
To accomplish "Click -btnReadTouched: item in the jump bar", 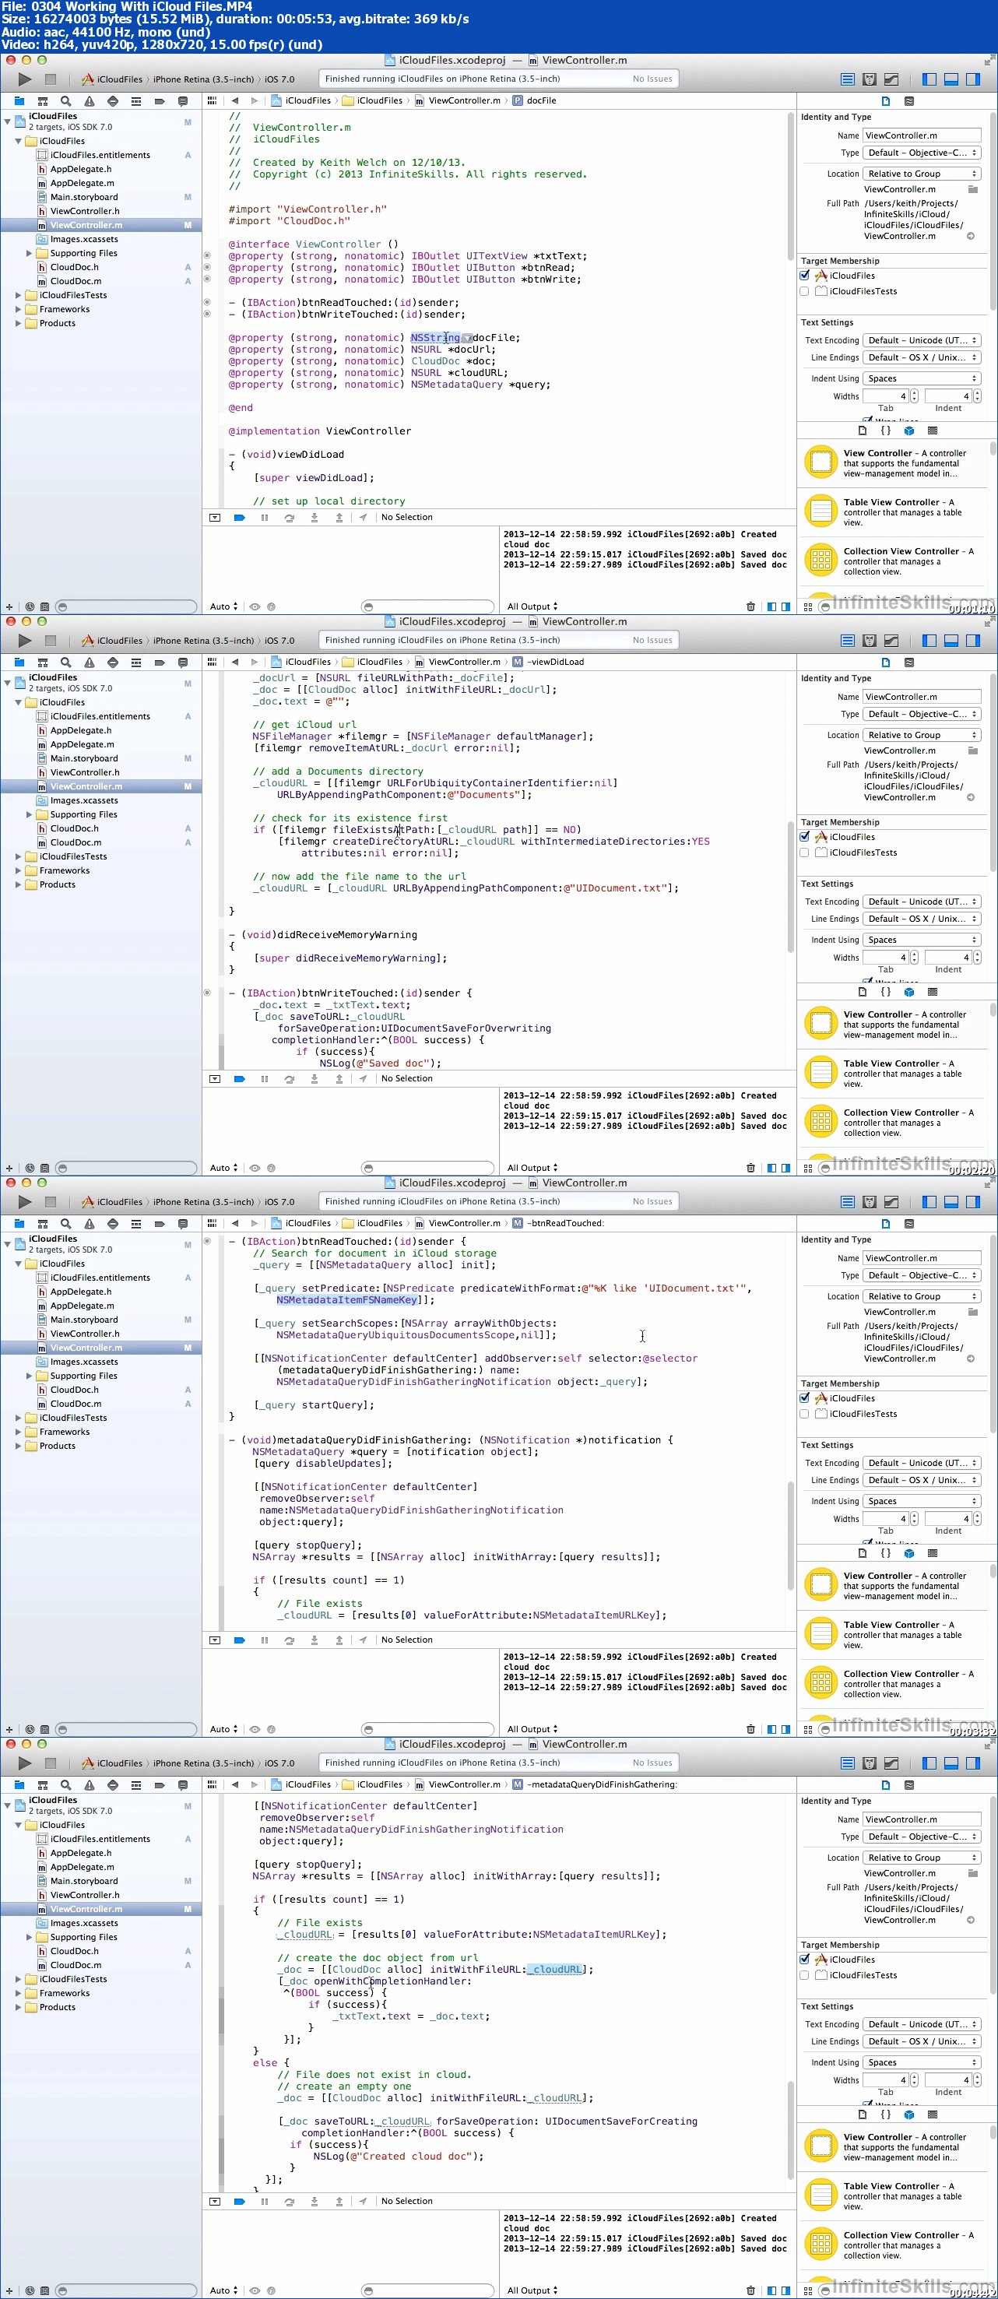I will pos(558,1224).
